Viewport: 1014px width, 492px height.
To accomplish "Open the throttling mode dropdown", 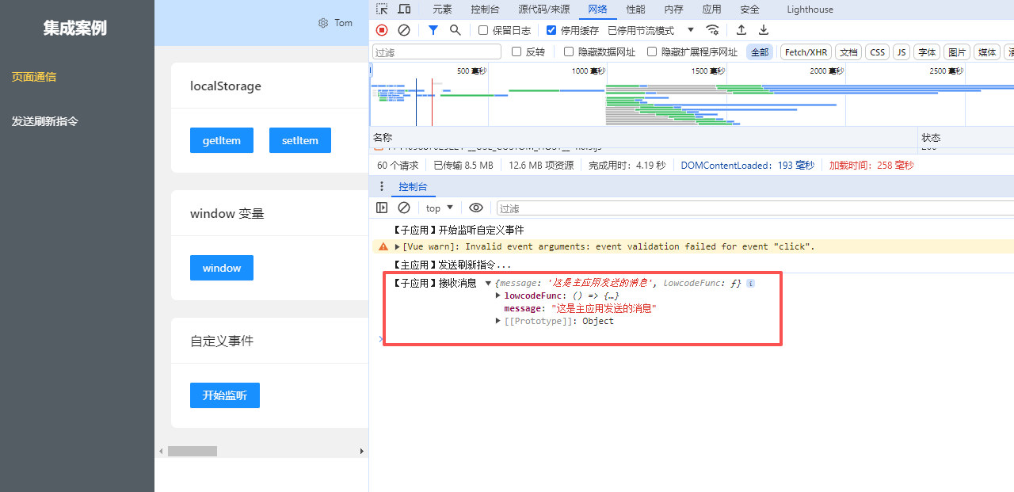I will [x=650, y=30].
